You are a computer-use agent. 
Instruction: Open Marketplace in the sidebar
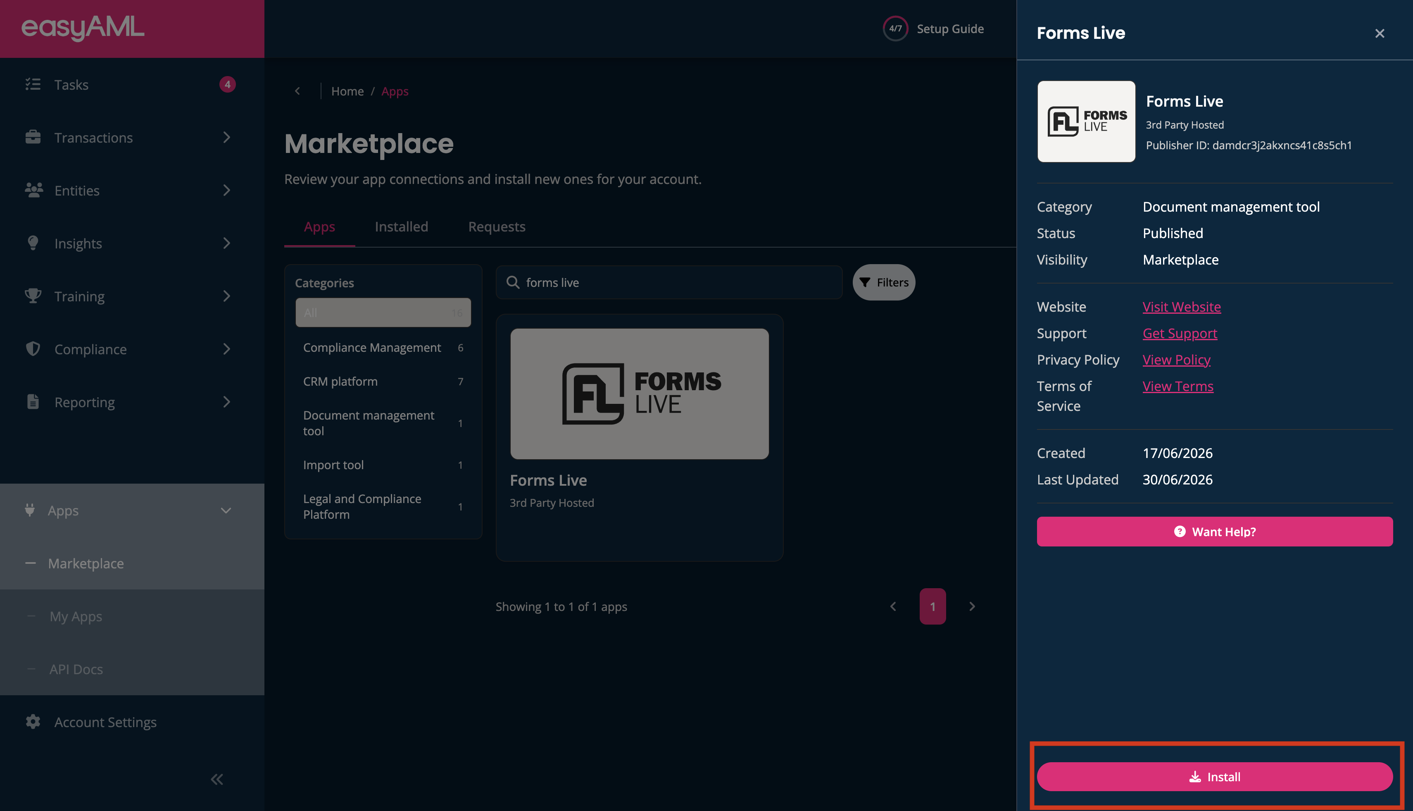tap(132, 563)
